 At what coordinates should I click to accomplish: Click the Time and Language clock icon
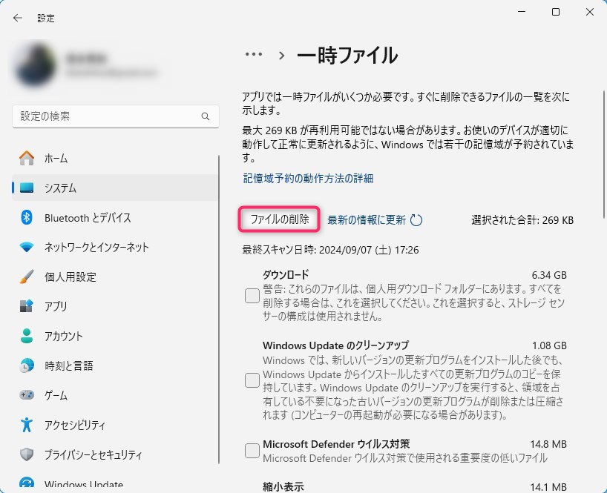click(27, 365)
